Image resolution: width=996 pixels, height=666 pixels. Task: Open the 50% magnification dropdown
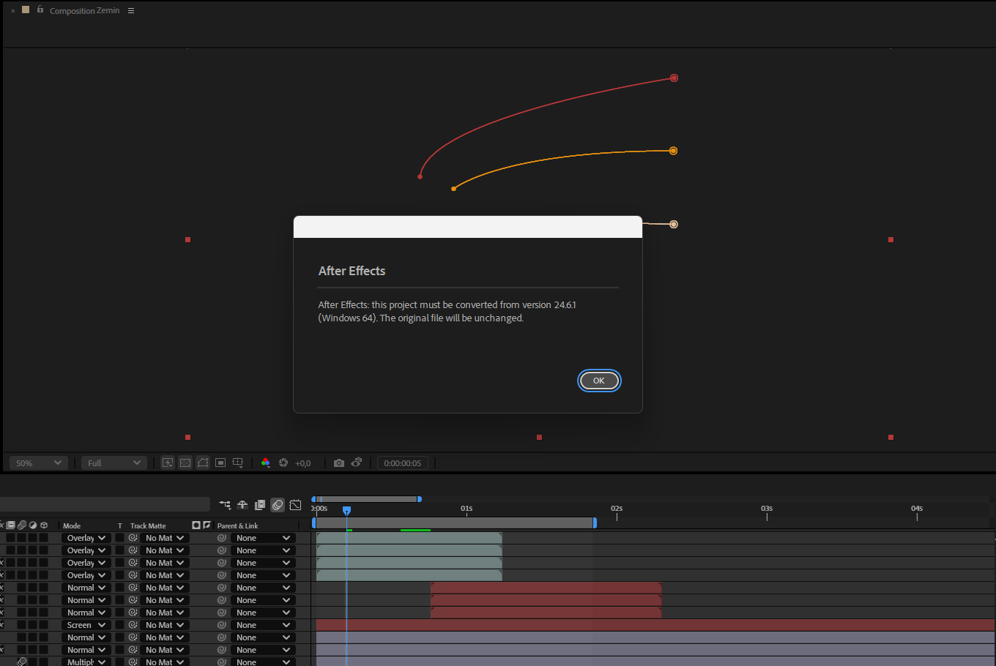pos(39,463)
